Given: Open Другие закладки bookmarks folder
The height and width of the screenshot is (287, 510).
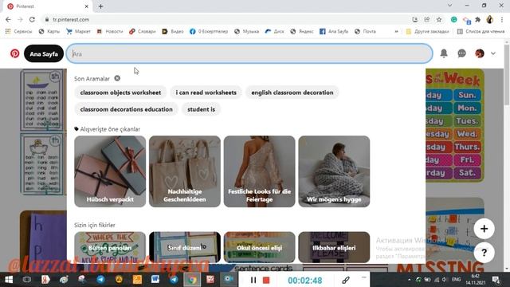Looking at the screenshot, I should (x=427, y=31).
